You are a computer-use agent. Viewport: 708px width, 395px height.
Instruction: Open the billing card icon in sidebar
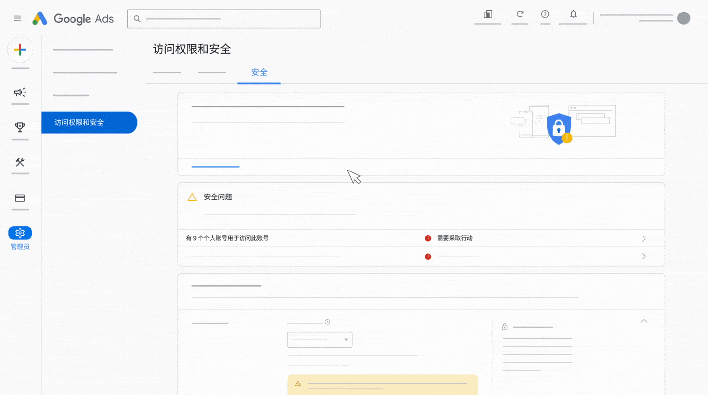pyautogui.click(x=20, y=198)
